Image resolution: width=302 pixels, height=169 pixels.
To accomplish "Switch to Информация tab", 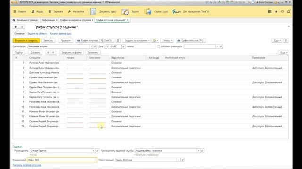I will click(x=48, y=20).
